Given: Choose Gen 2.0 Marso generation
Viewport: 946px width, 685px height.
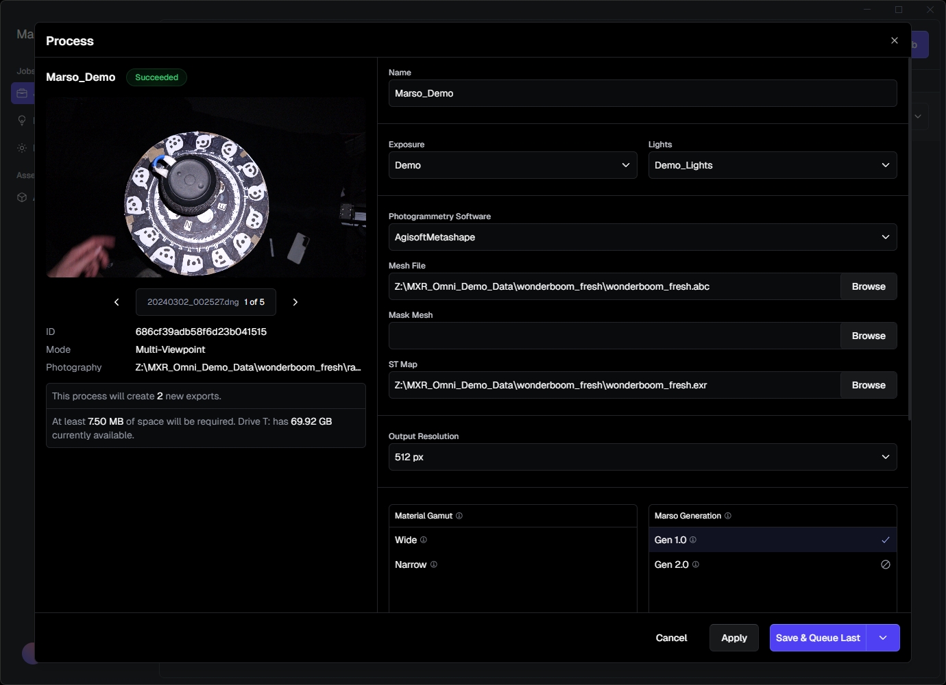Looking at the screenshot, I should pyautogui.click(x=672, y=564).
